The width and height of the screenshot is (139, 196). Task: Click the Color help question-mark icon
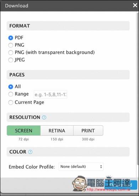pos(30,152)
